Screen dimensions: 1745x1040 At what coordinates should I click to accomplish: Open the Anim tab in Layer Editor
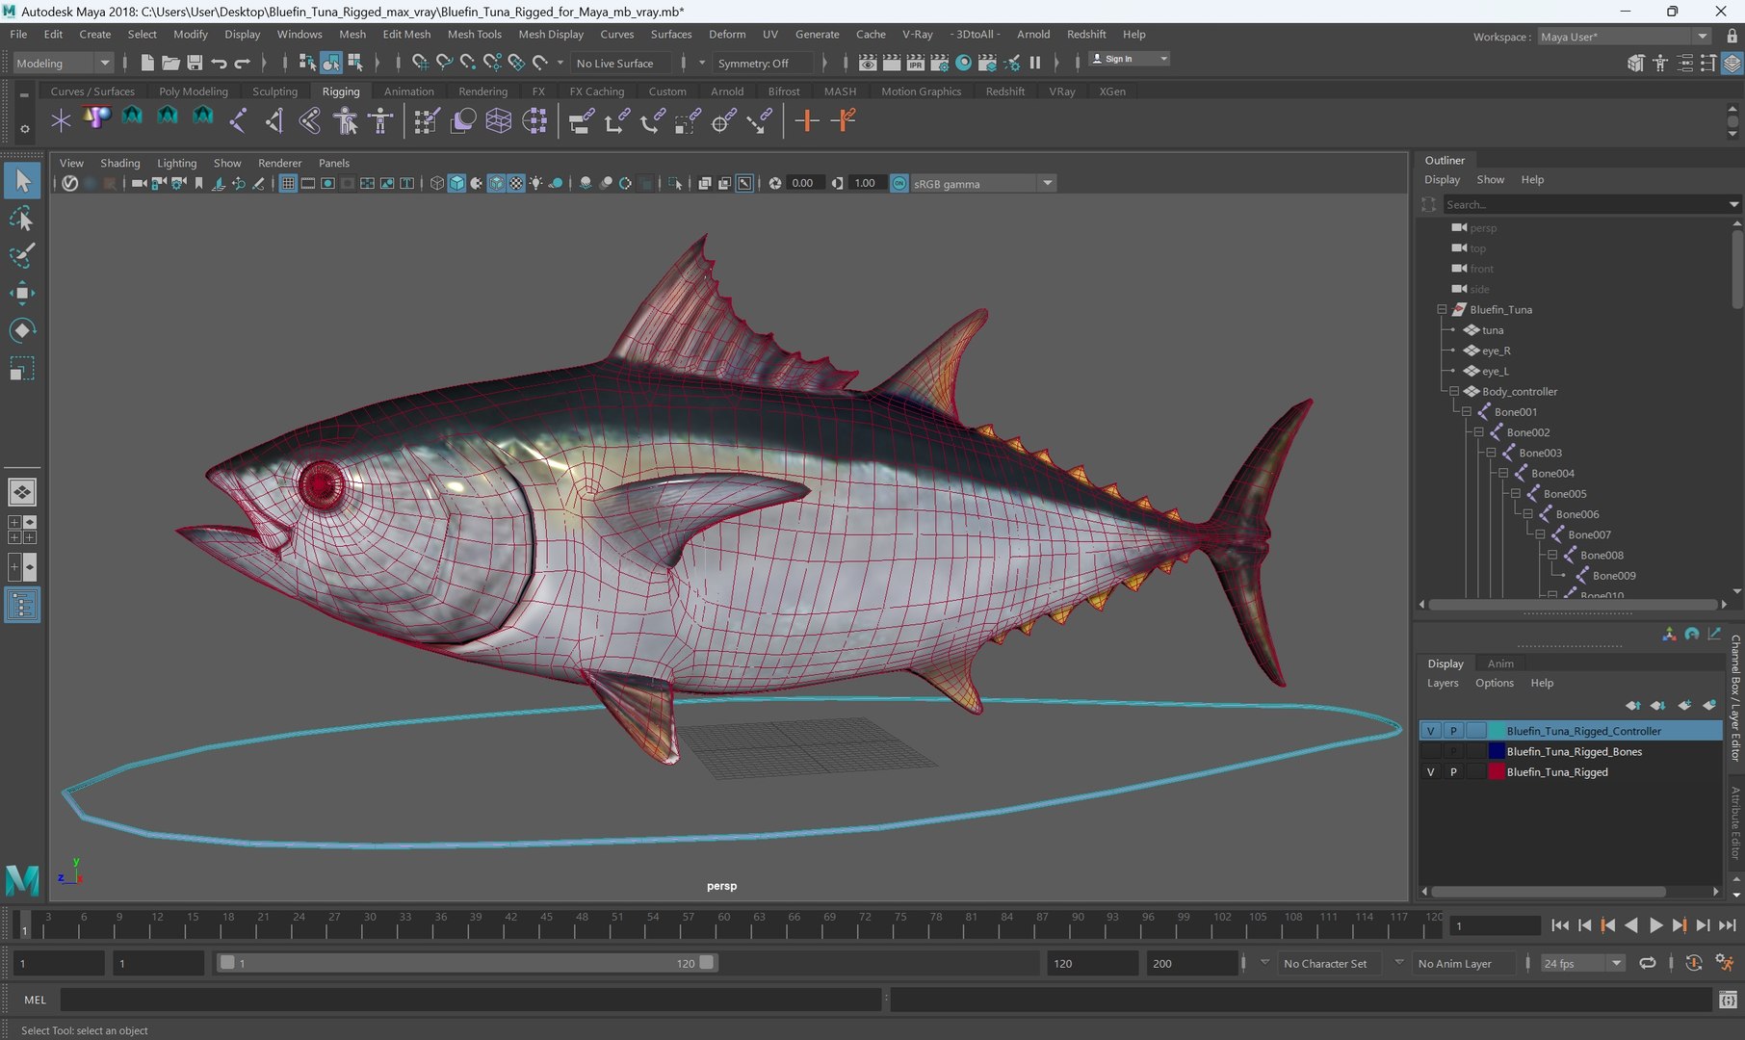point(1499,663)
